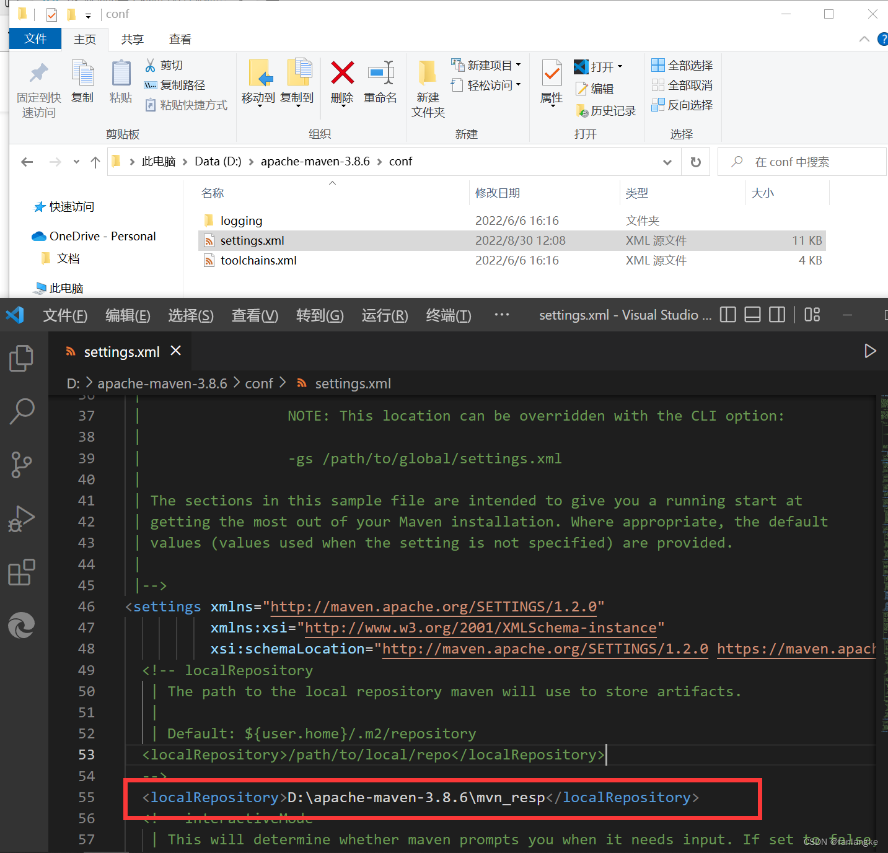Image resolution: width=888 pixels, height=853 pixels.
Task: Click Copy icon in Explorer ribbon
Action: [82, 82]
